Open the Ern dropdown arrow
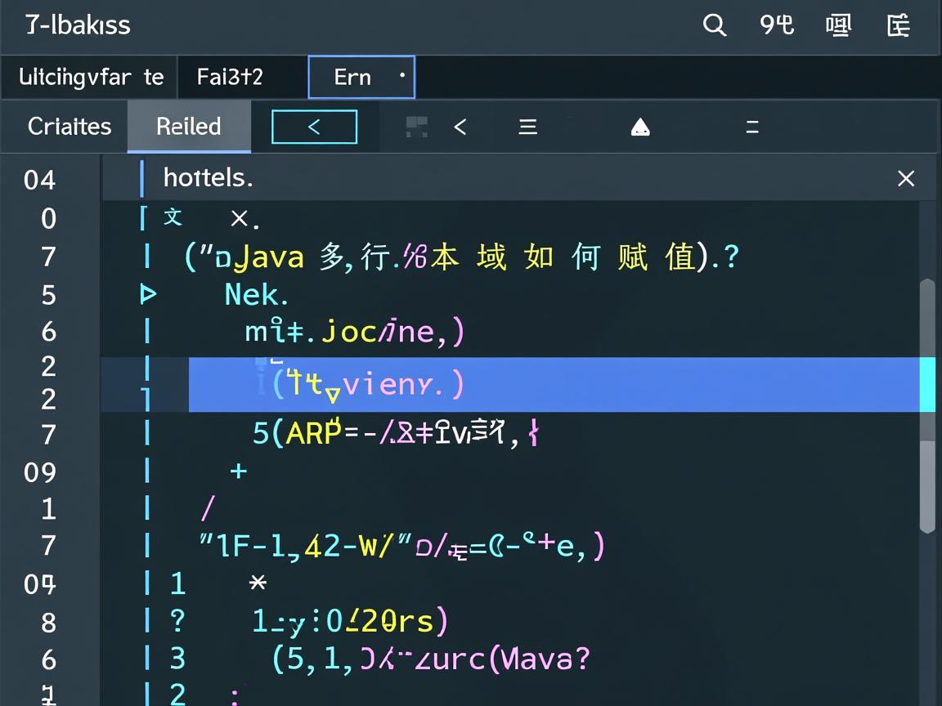 pos(401,77)
